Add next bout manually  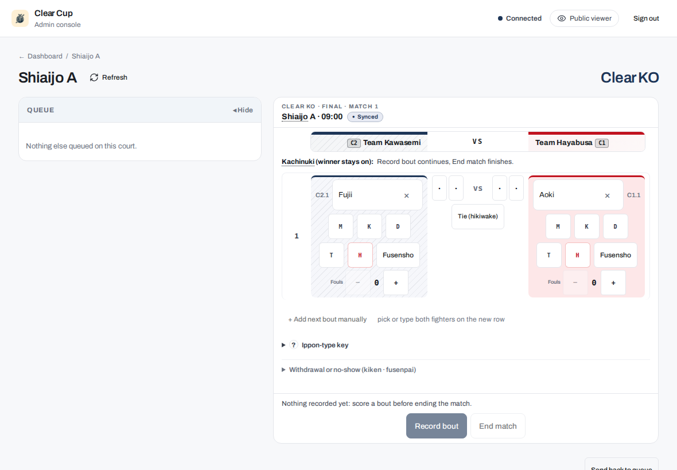(x=327, y=319)
